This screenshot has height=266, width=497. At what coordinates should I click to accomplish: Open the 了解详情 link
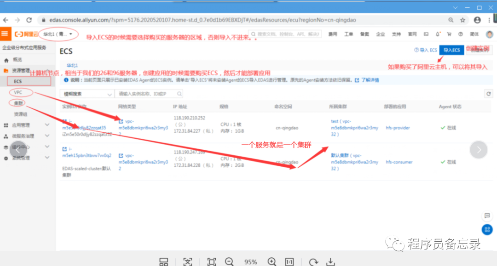pos(367,80)
